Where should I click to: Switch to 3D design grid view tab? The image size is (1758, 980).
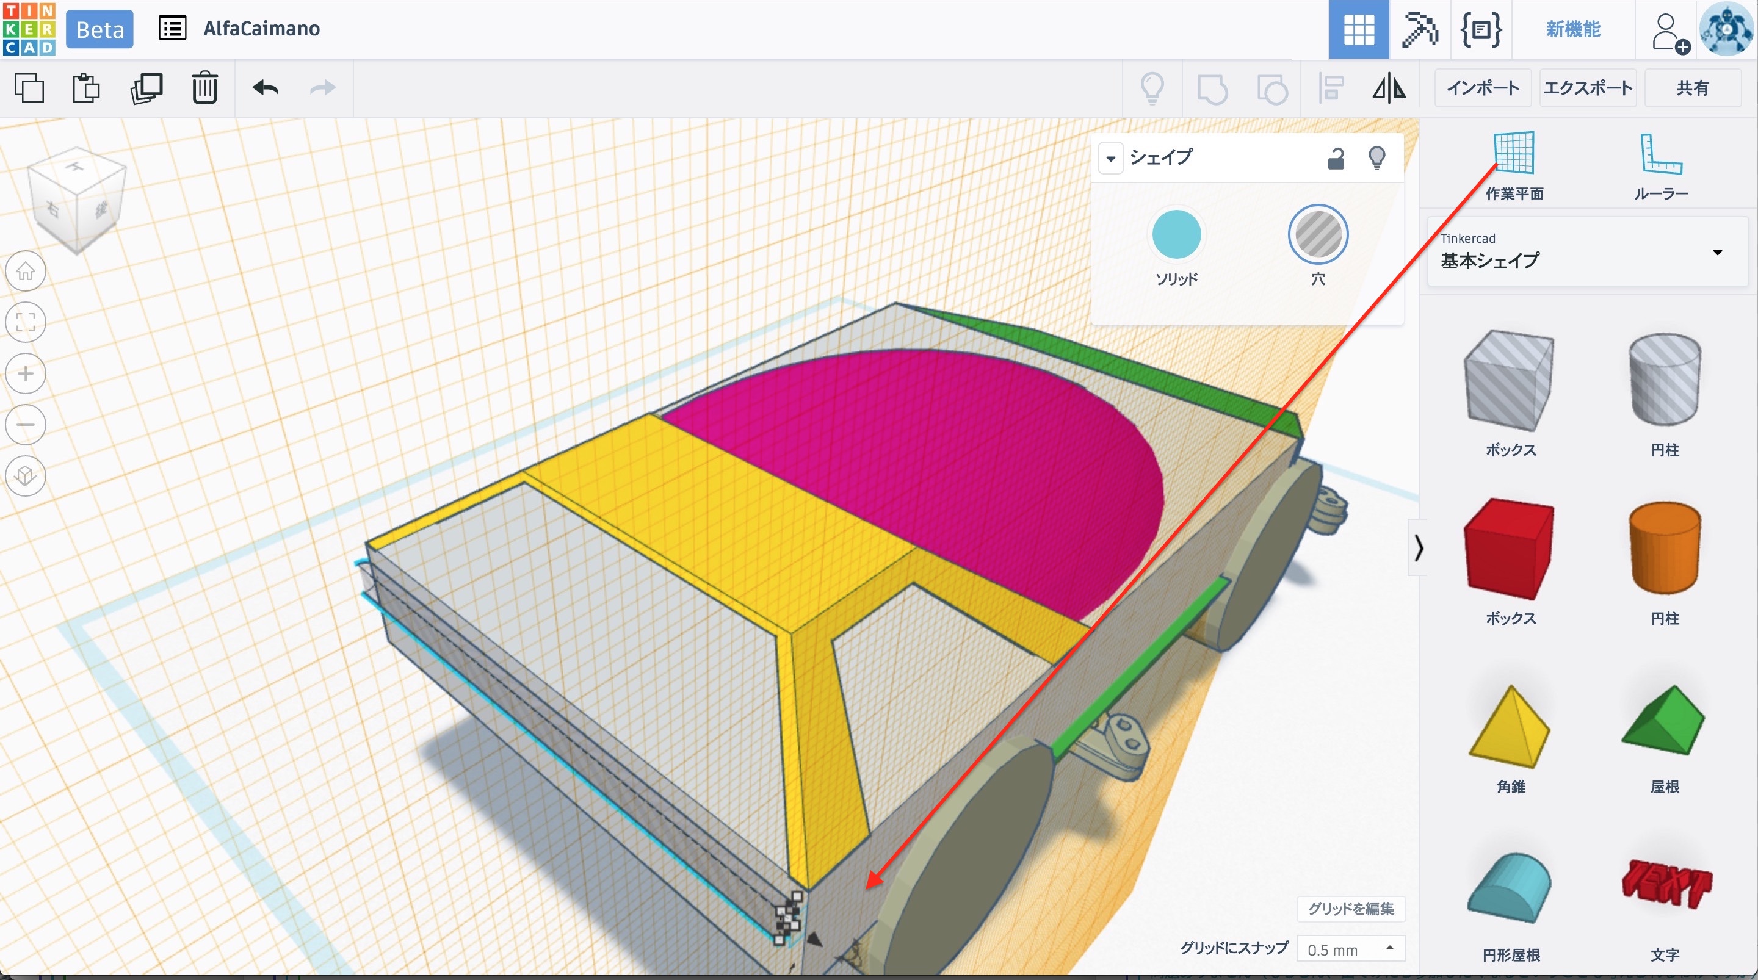click(x=1358, y=29)
